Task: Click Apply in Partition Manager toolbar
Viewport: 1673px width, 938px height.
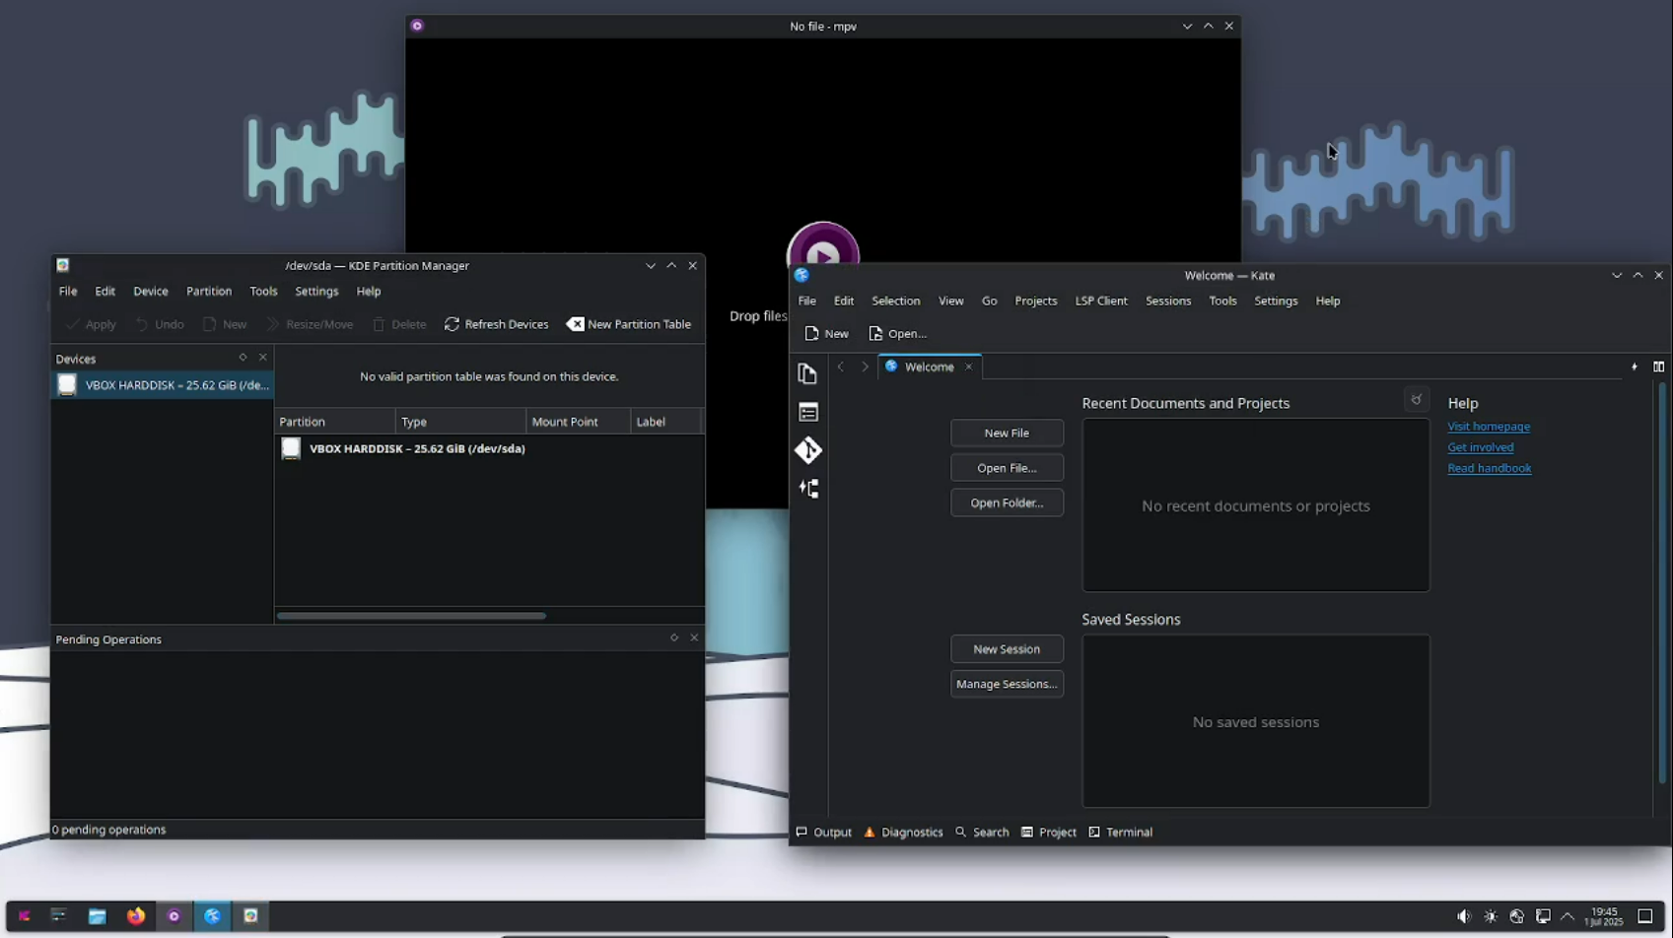Action: click(91, 324)
